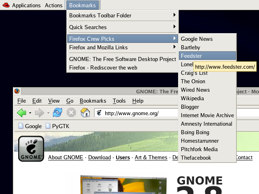Click the About GNOME link
The height and width of the screenshot is (194, 259).
66,157
